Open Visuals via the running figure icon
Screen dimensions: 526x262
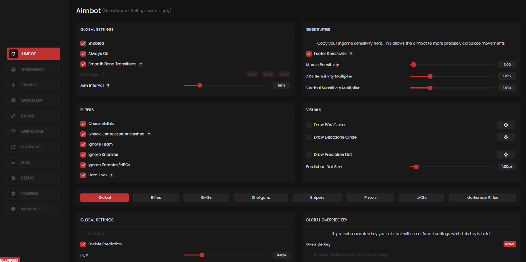13,85
